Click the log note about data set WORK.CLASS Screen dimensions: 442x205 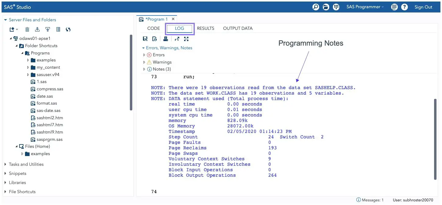click(248, 93)
